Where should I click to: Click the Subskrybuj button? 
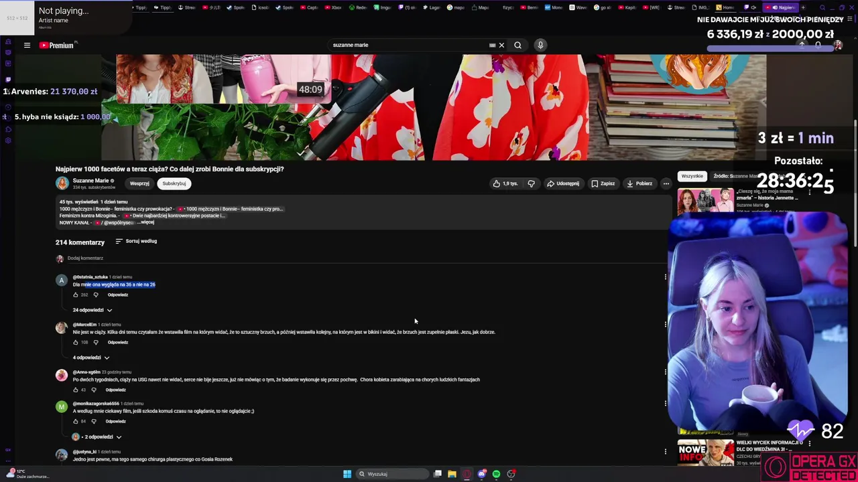174,183
